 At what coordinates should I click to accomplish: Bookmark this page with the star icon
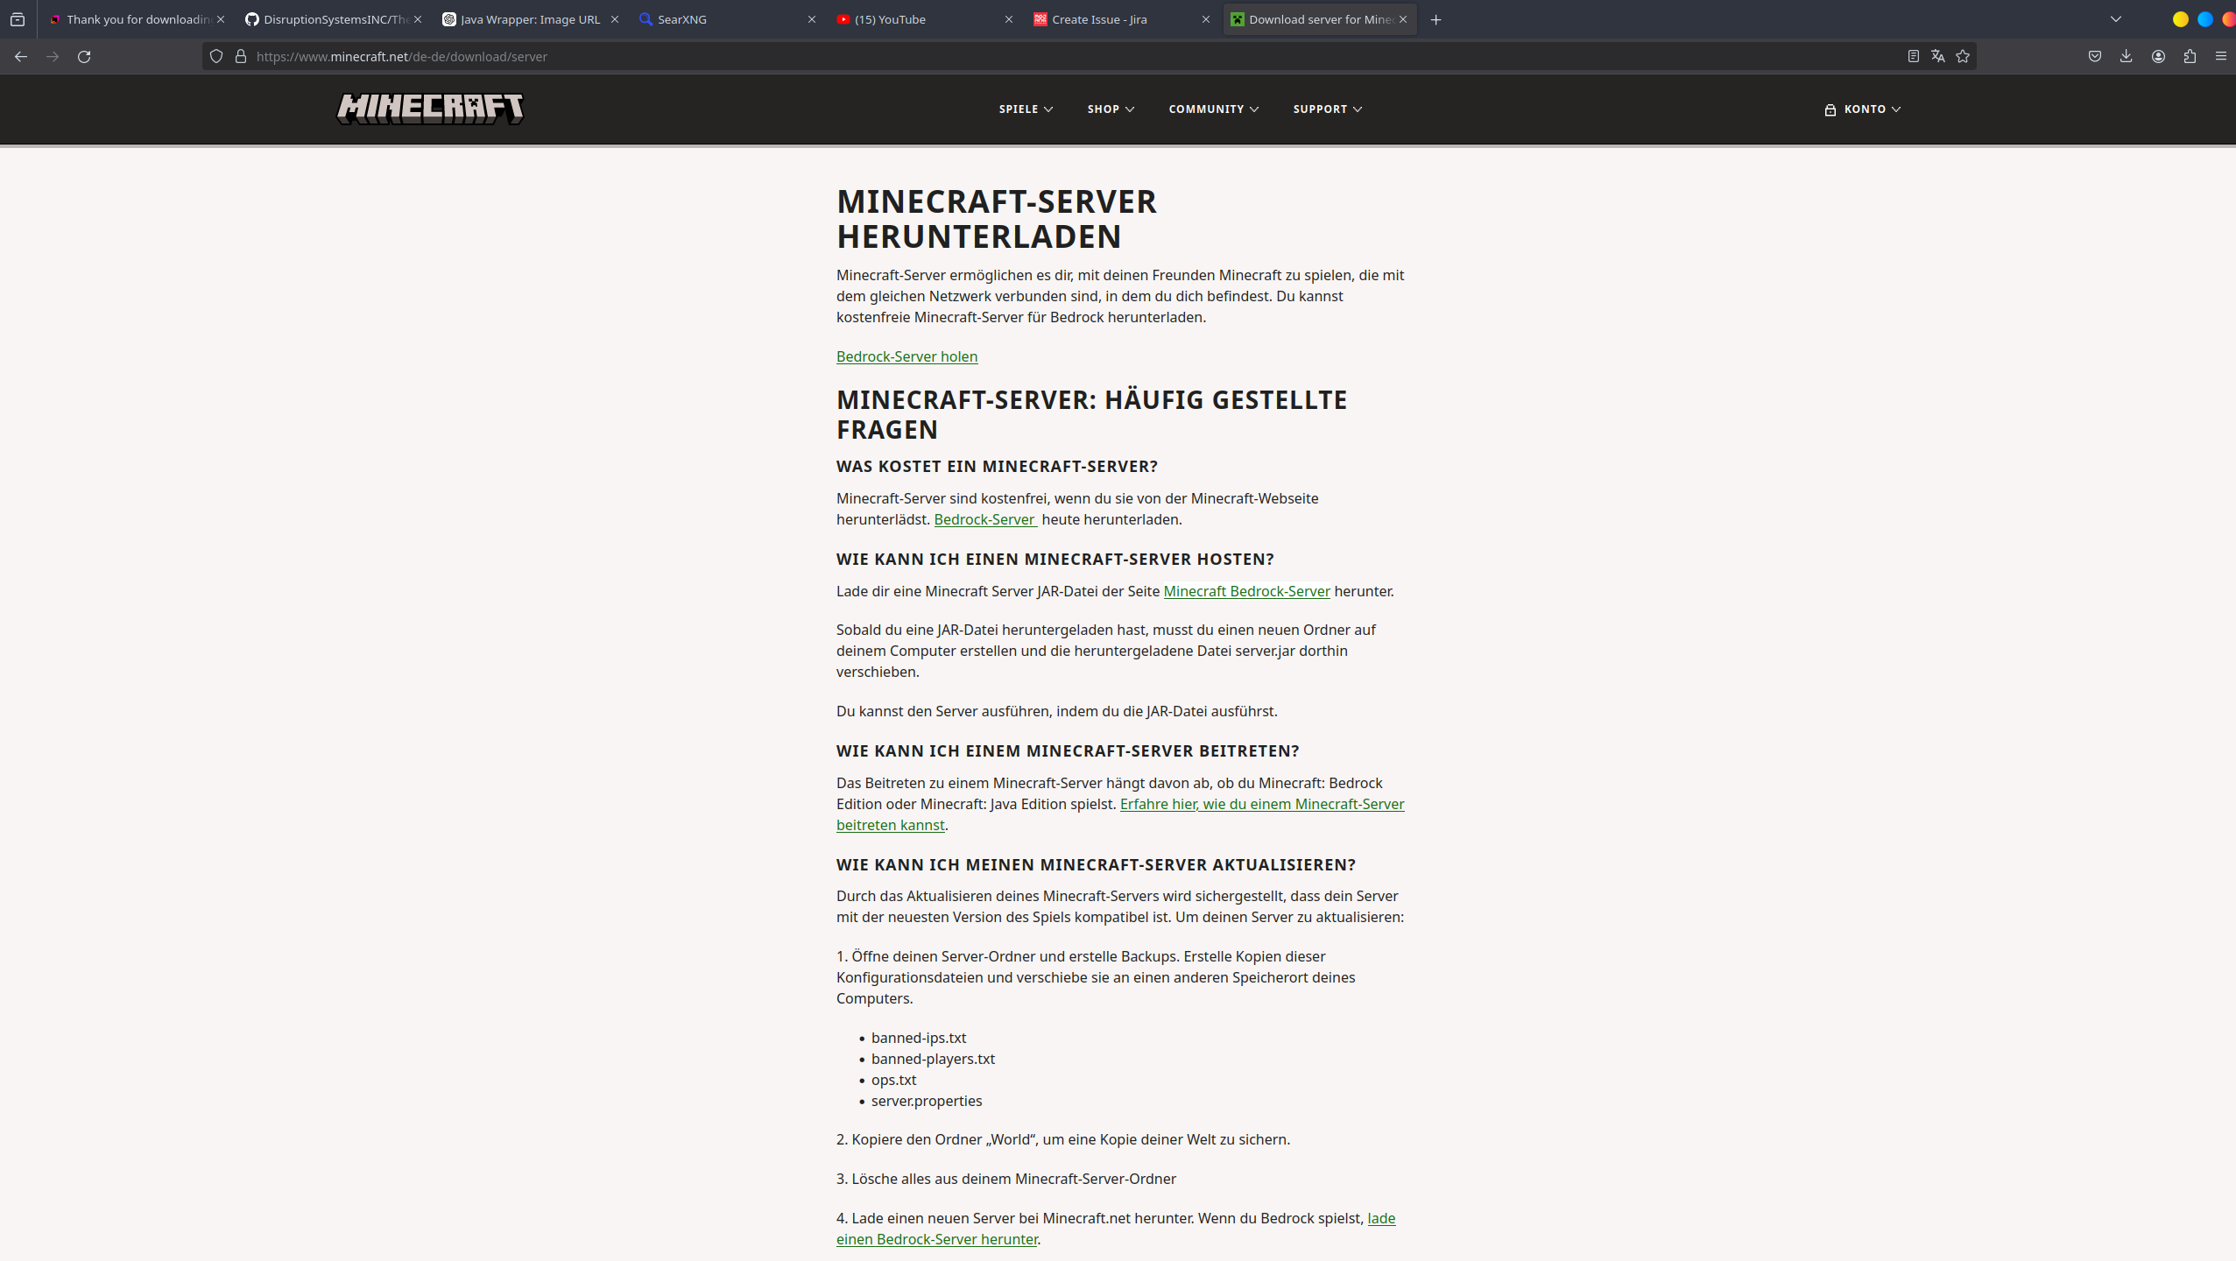coord(1963,57)
